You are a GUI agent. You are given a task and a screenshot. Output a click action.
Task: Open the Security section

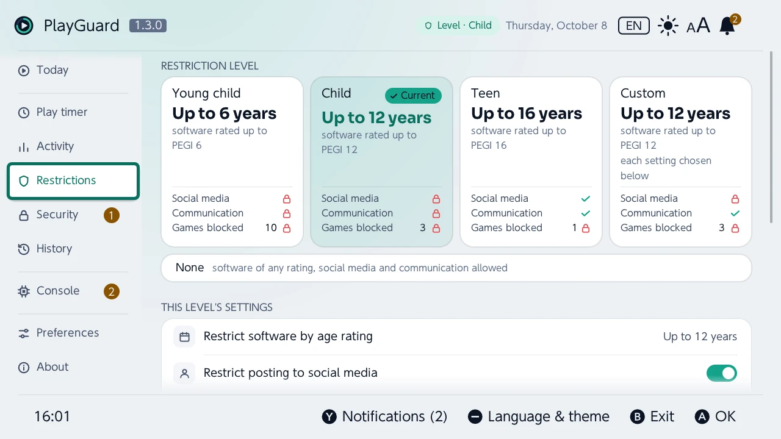[x=73, y=215]
